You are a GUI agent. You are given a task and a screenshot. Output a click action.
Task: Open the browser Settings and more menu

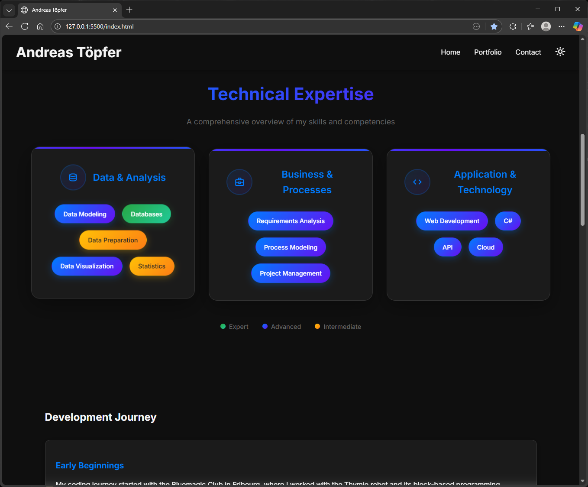(x=562, y=26)
